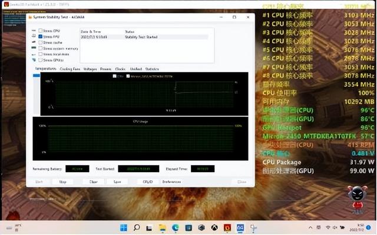Click the Remaining Battery readout field
The image size is (377, 235).
click(x=77, y=169)
